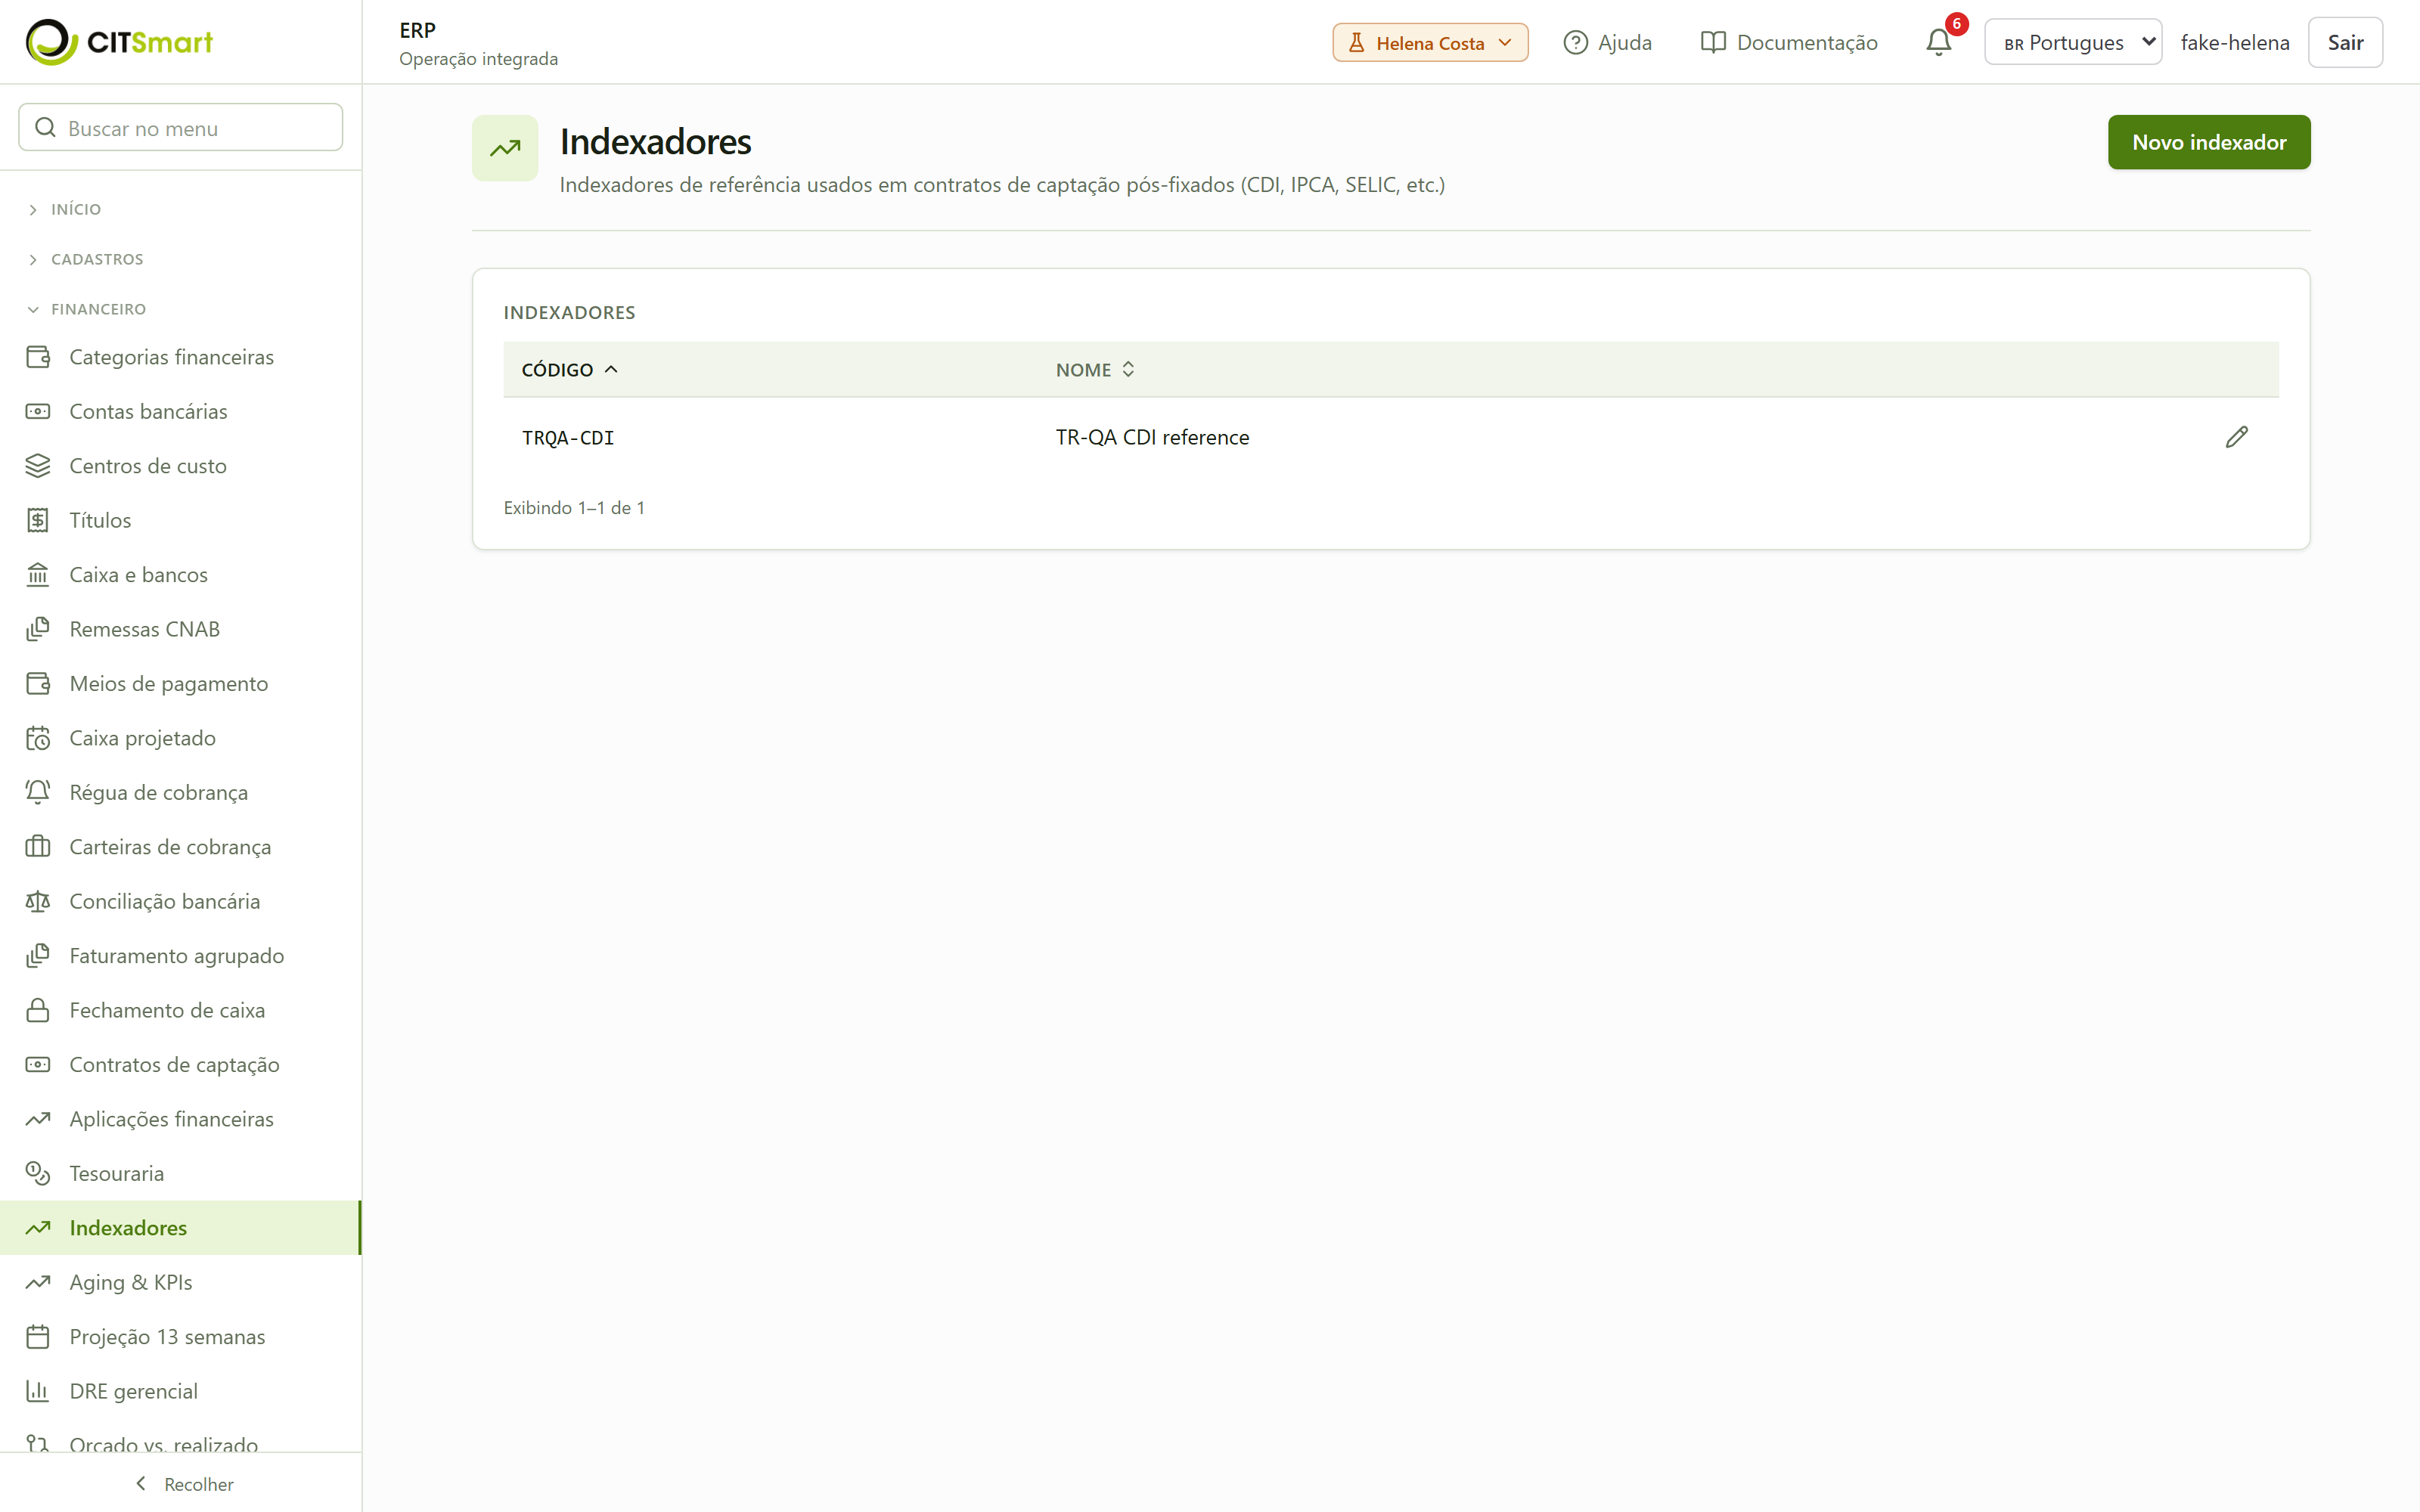Expand the INÍCIO menu section
This screenshot has height=1512, width=2420.
[x=66, y=209]
